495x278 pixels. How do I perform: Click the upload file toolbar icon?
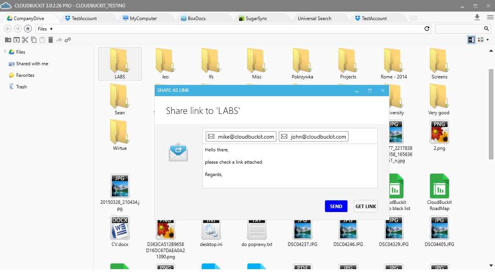point(17,40)
